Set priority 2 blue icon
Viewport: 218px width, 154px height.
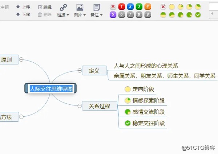tap(130, 7)
